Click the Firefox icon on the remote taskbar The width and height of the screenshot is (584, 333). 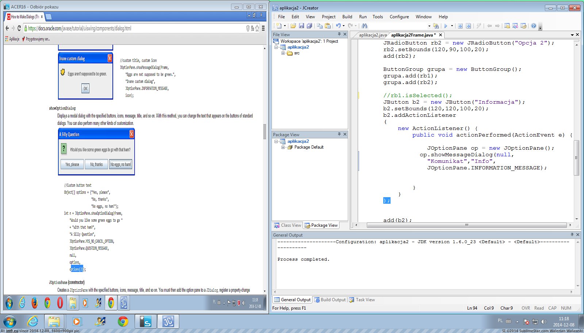(x=35, y=303)
